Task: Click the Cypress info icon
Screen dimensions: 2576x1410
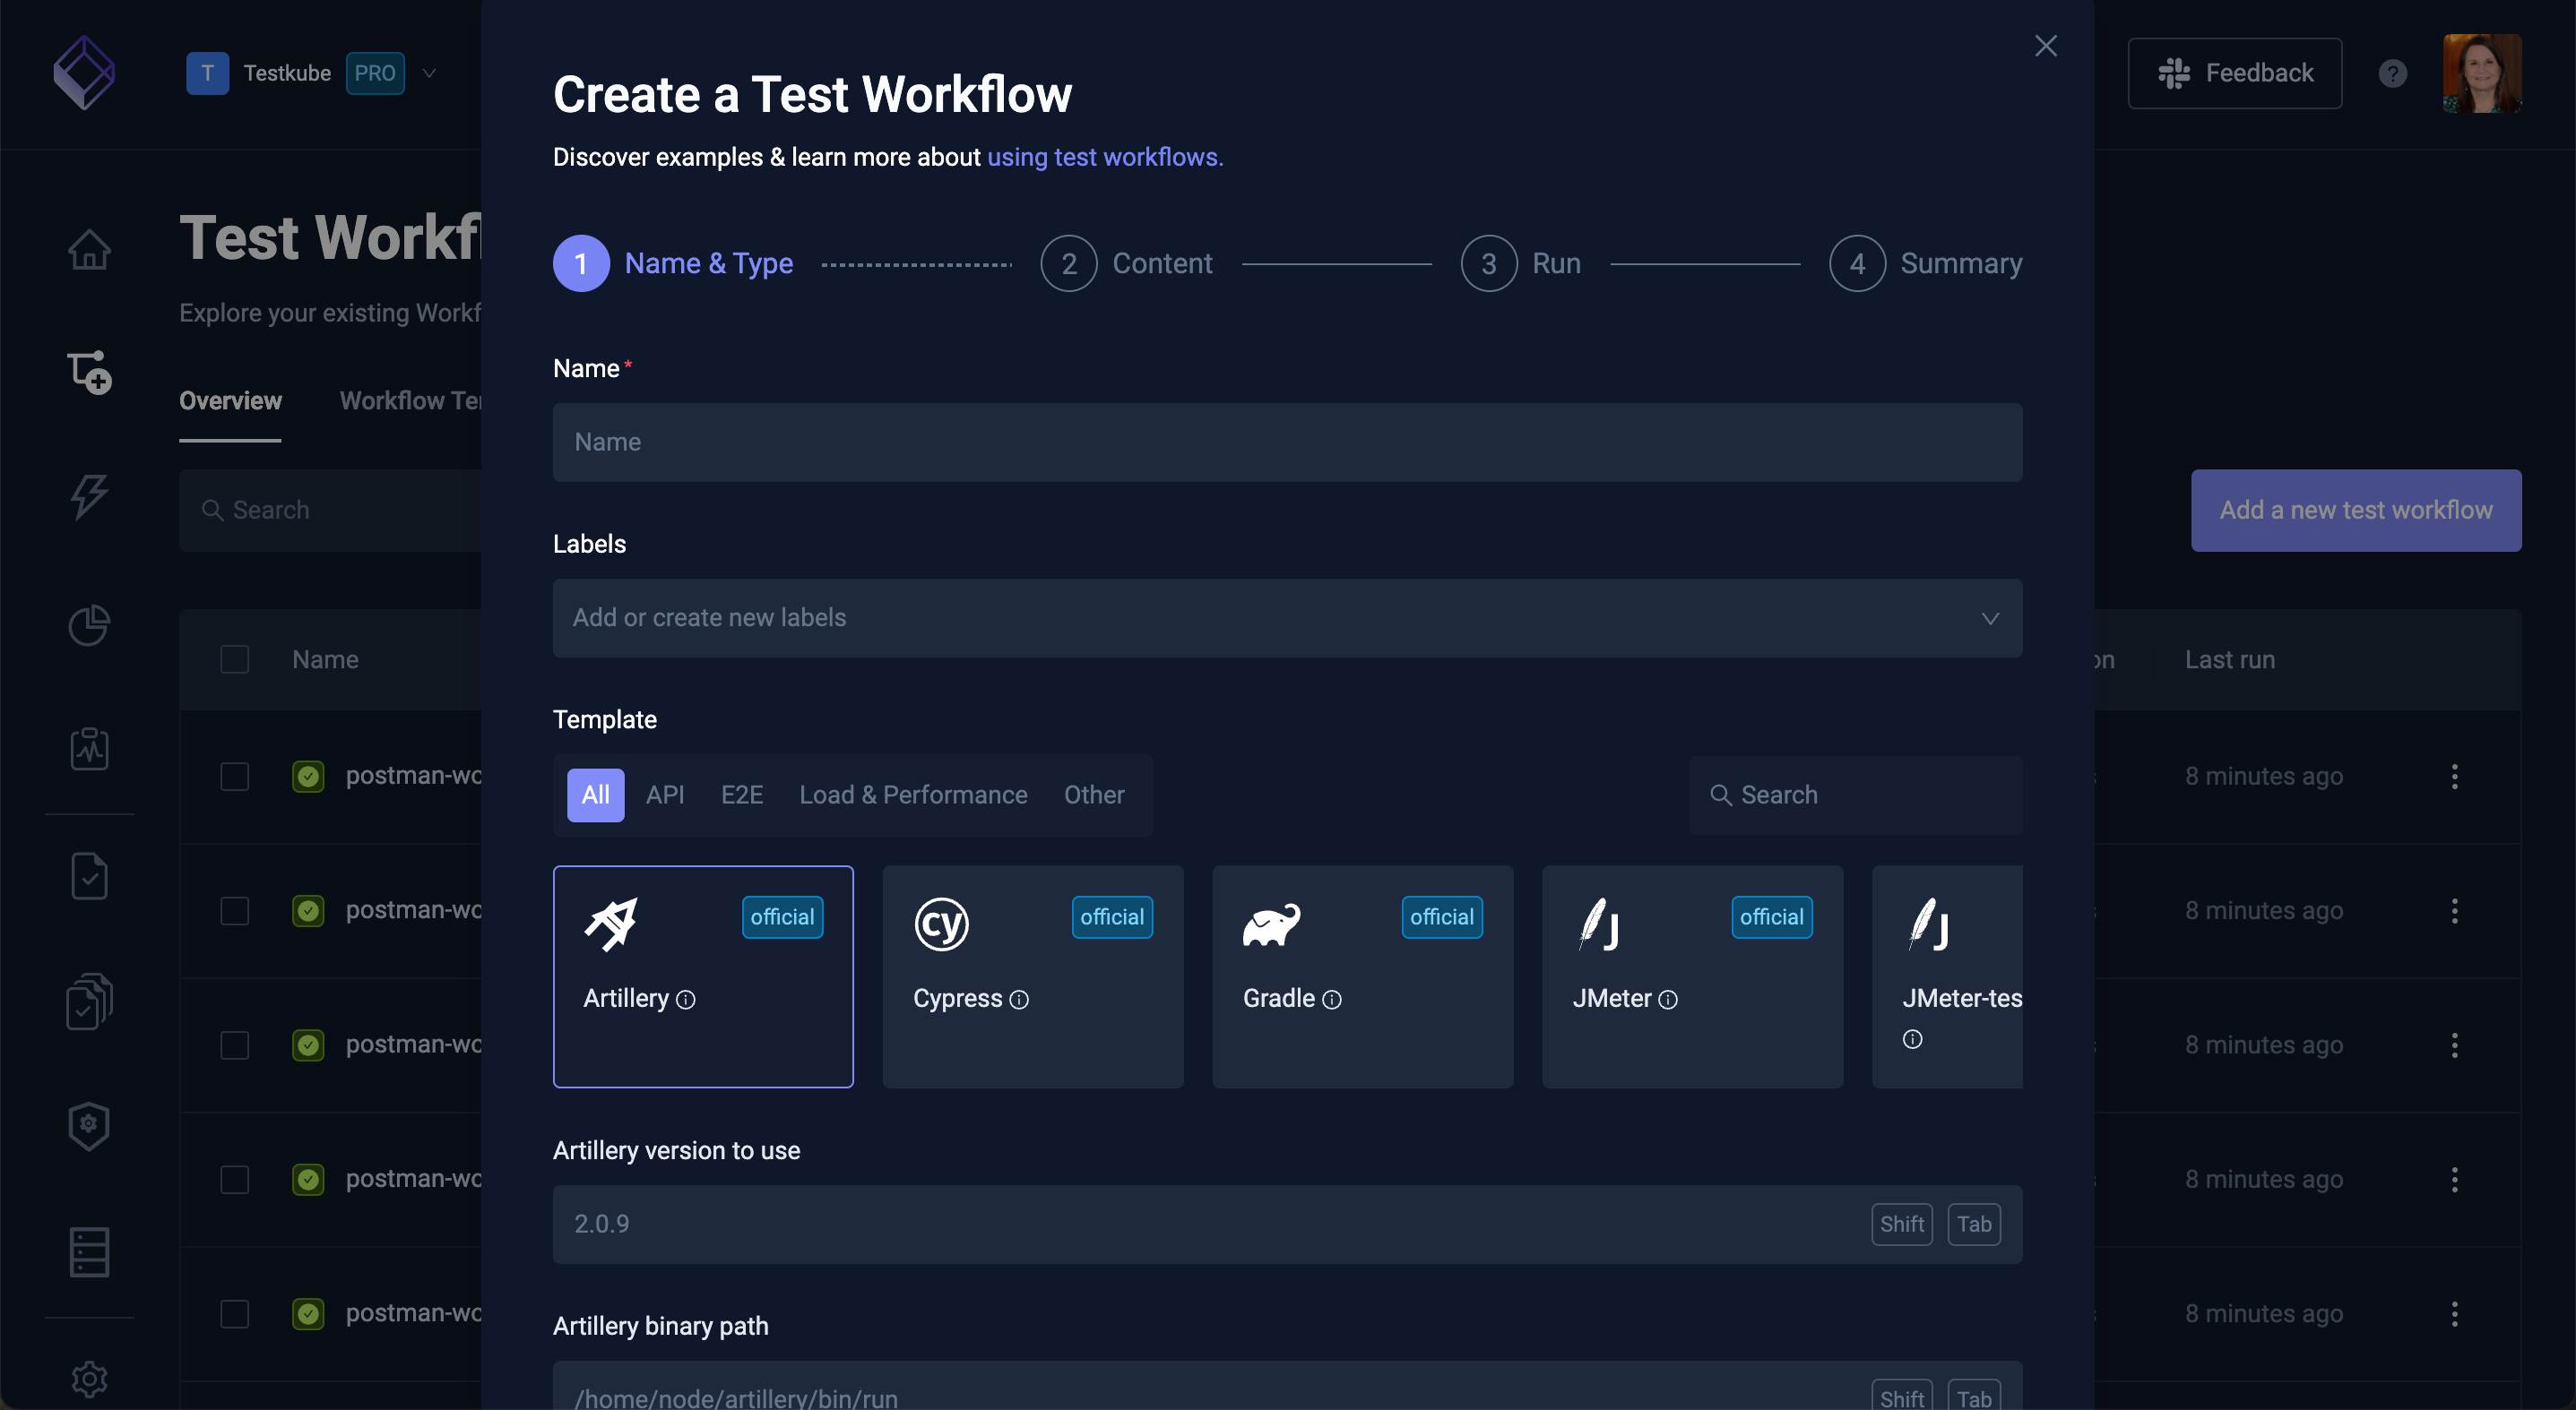Action: (x=1019, y=1000)
